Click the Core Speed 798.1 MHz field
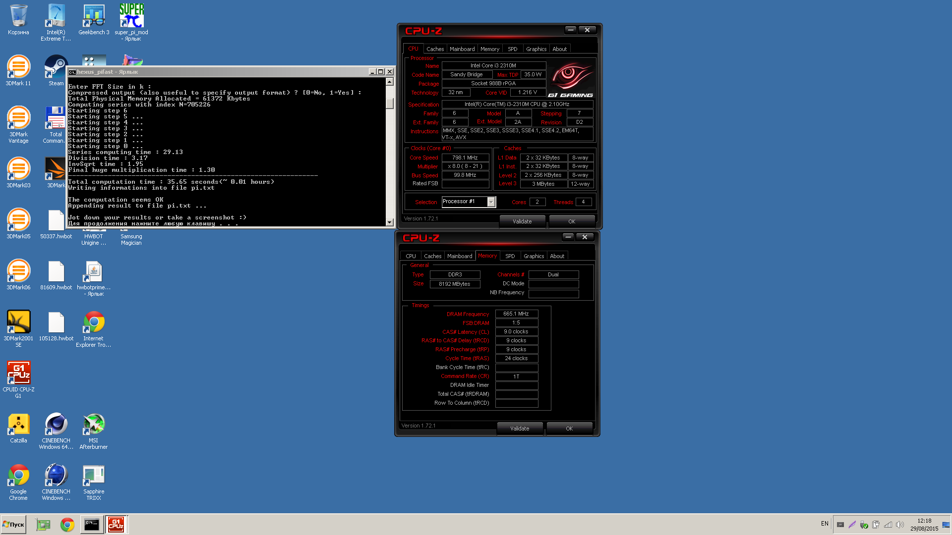The image size is (952, 535). point(465,158)
